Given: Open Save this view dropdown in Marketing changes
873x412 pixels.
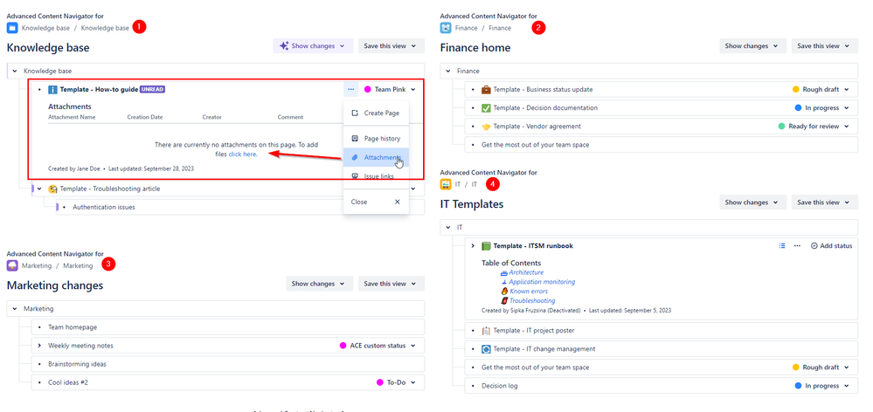Looking at the screenshot, I should click(x=391, y=284).
